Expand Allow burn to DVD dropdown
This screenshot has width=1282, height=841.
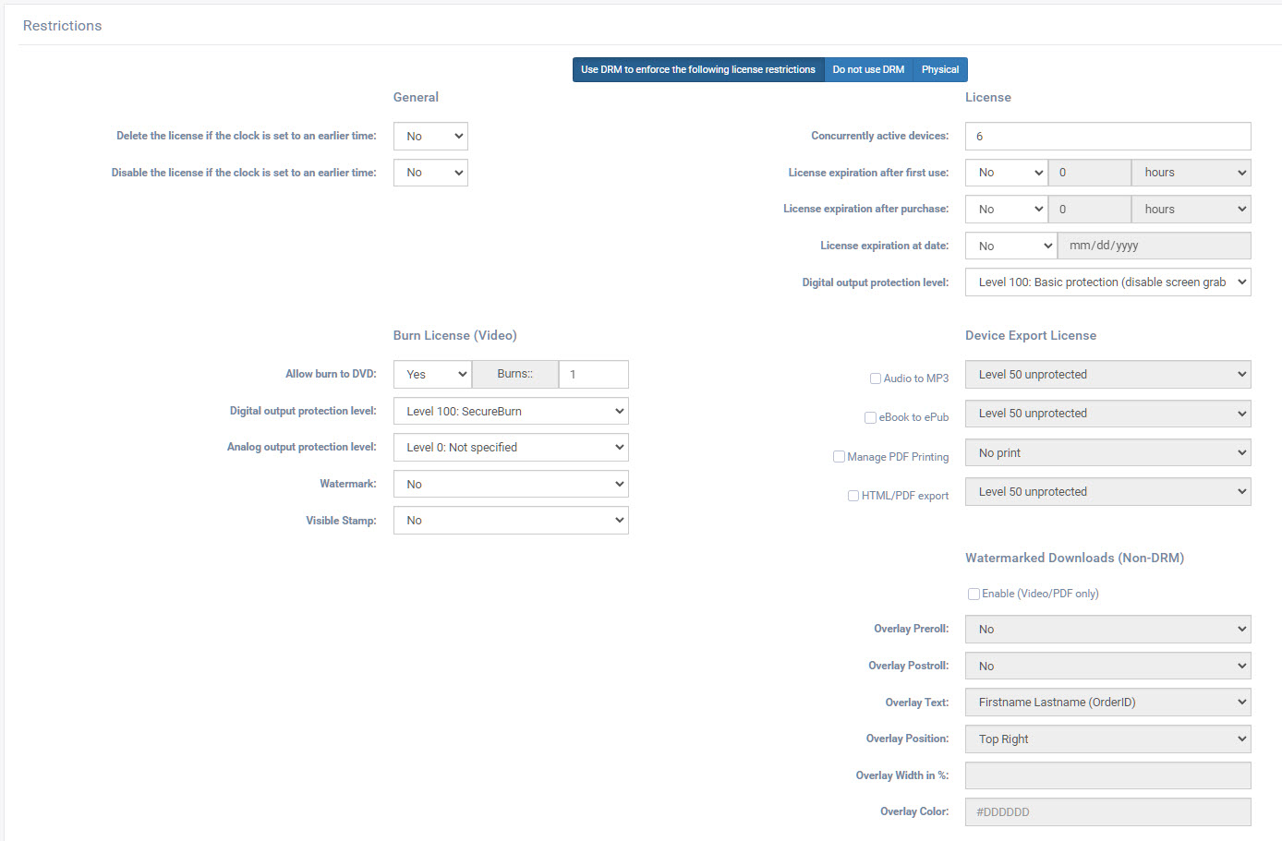pyautogui.click(x=432, y=375)
